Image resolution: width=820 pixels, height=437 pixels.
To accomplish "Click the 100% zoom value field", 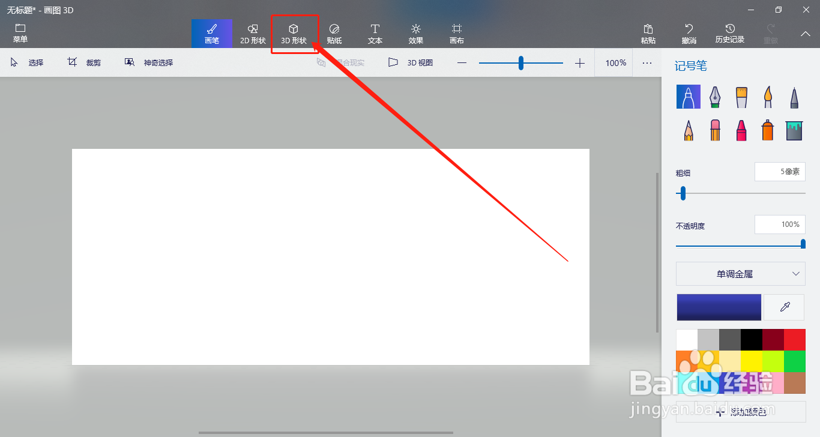I will coord(614,62).
